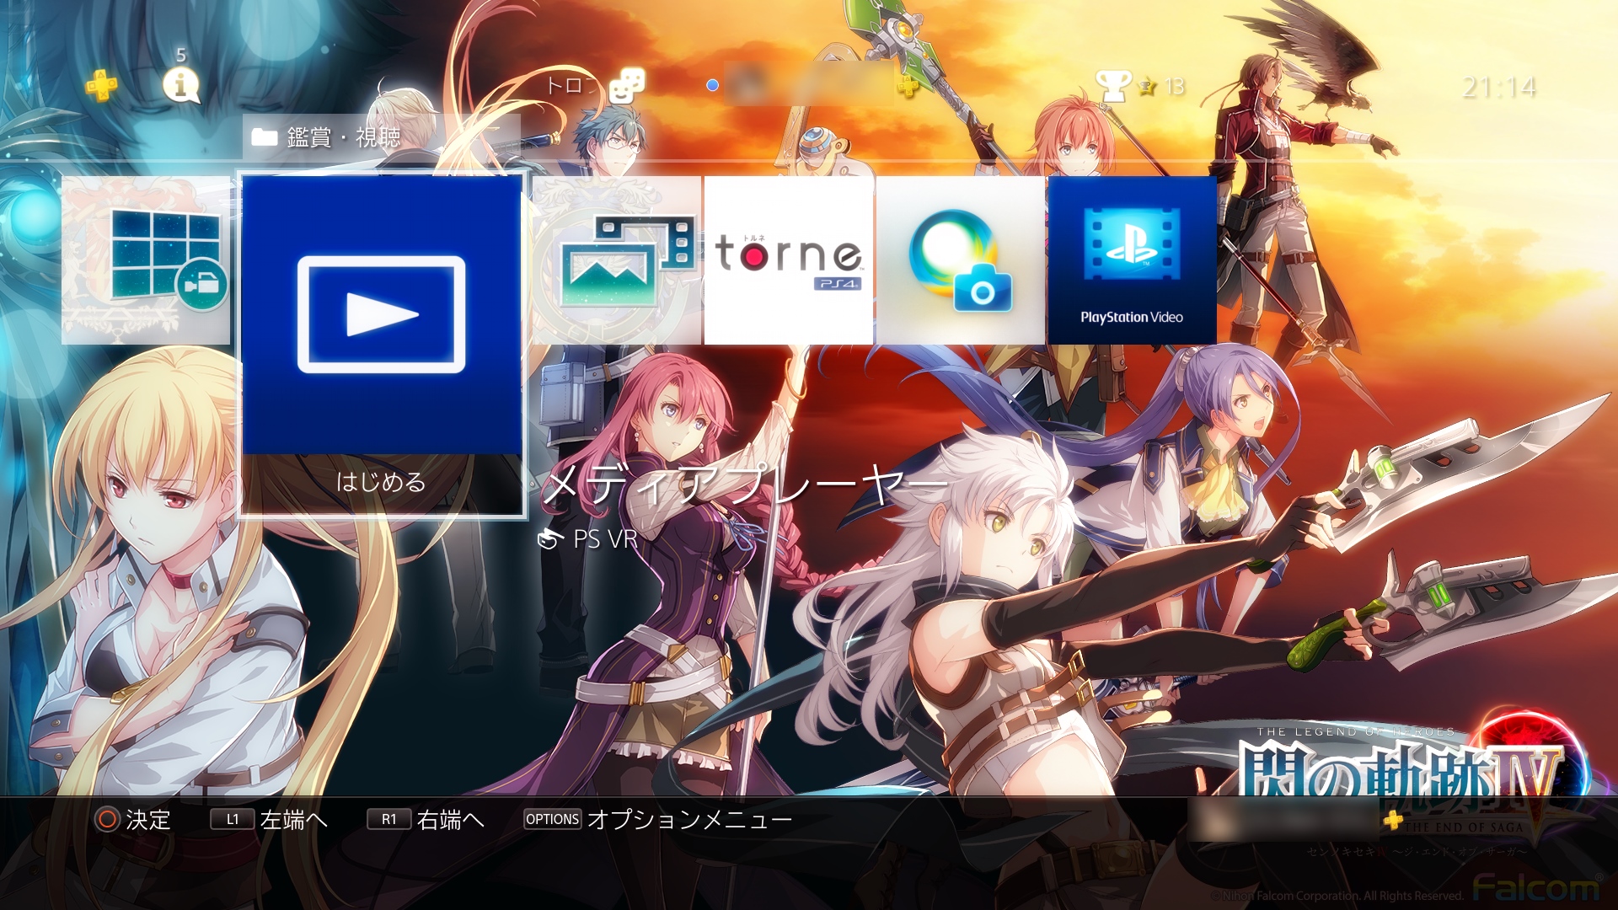Open the SHAREfactory camera tile

[x=961, y=260]
